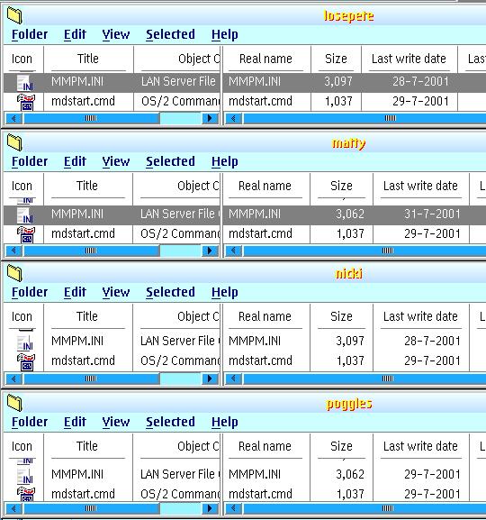This screenshot has height=520, width=486.
Task: Click left scroll arrow in maffy right pane
Action: pos(234,251)
